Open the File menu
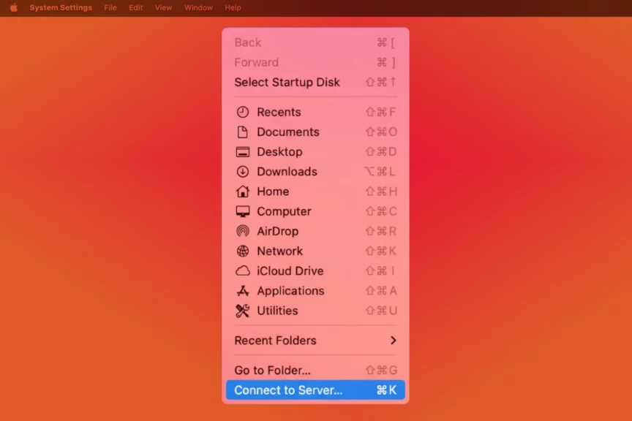 [110, 8]
